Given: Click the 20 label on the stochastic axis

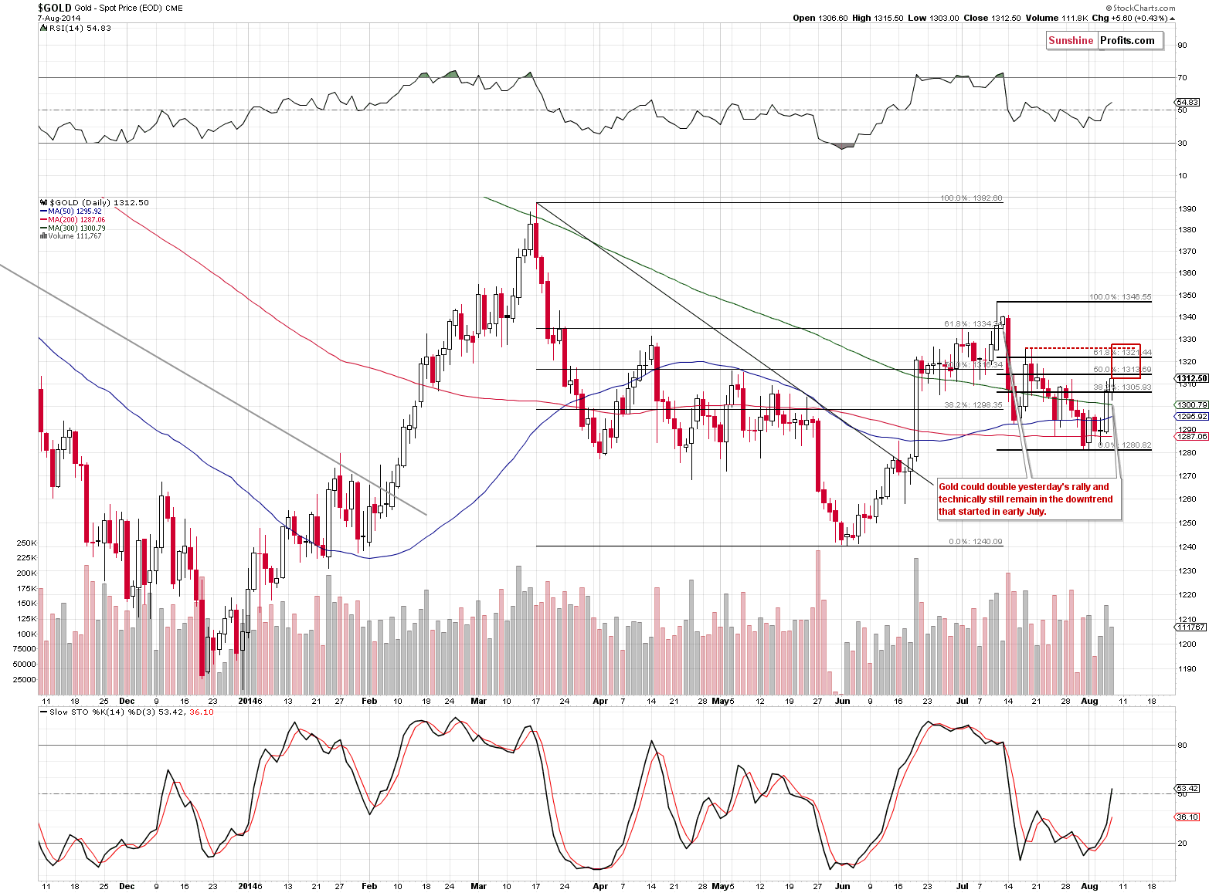Looking at the screenshot, I should (1182, 844).
